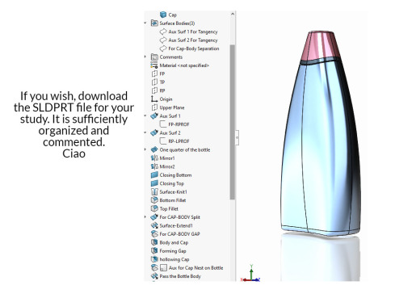
Task: Select the "Upper Plane" label
Action: [172, 107]
